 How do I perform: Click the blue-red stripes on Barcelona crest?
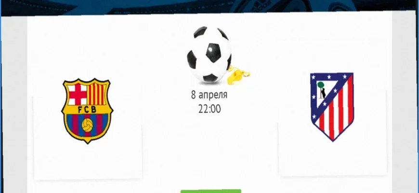coord(87,126)
